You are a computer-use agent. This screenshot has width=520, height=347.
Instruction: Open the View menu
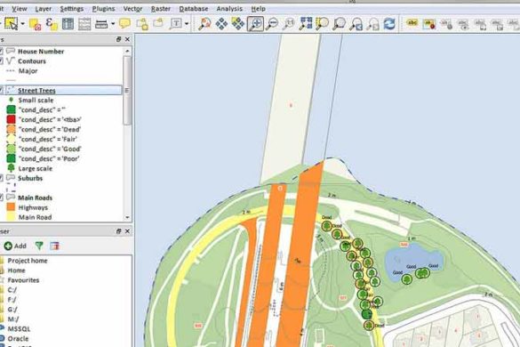coord(20,9)
